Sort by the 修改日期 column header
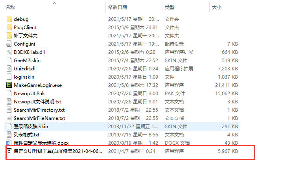Screen dimensions: 297x171 click(118, 7)
